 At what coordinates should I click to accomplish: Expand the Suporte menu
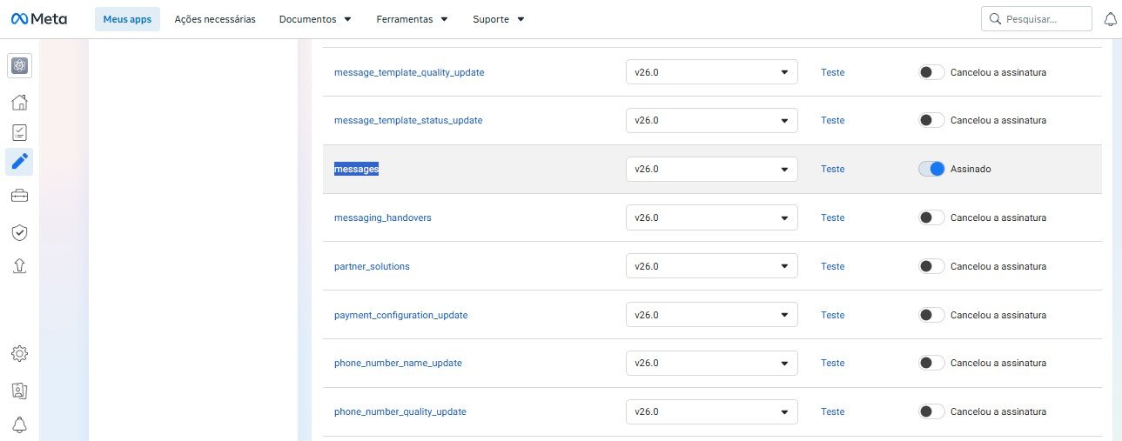tap(498, 19)
